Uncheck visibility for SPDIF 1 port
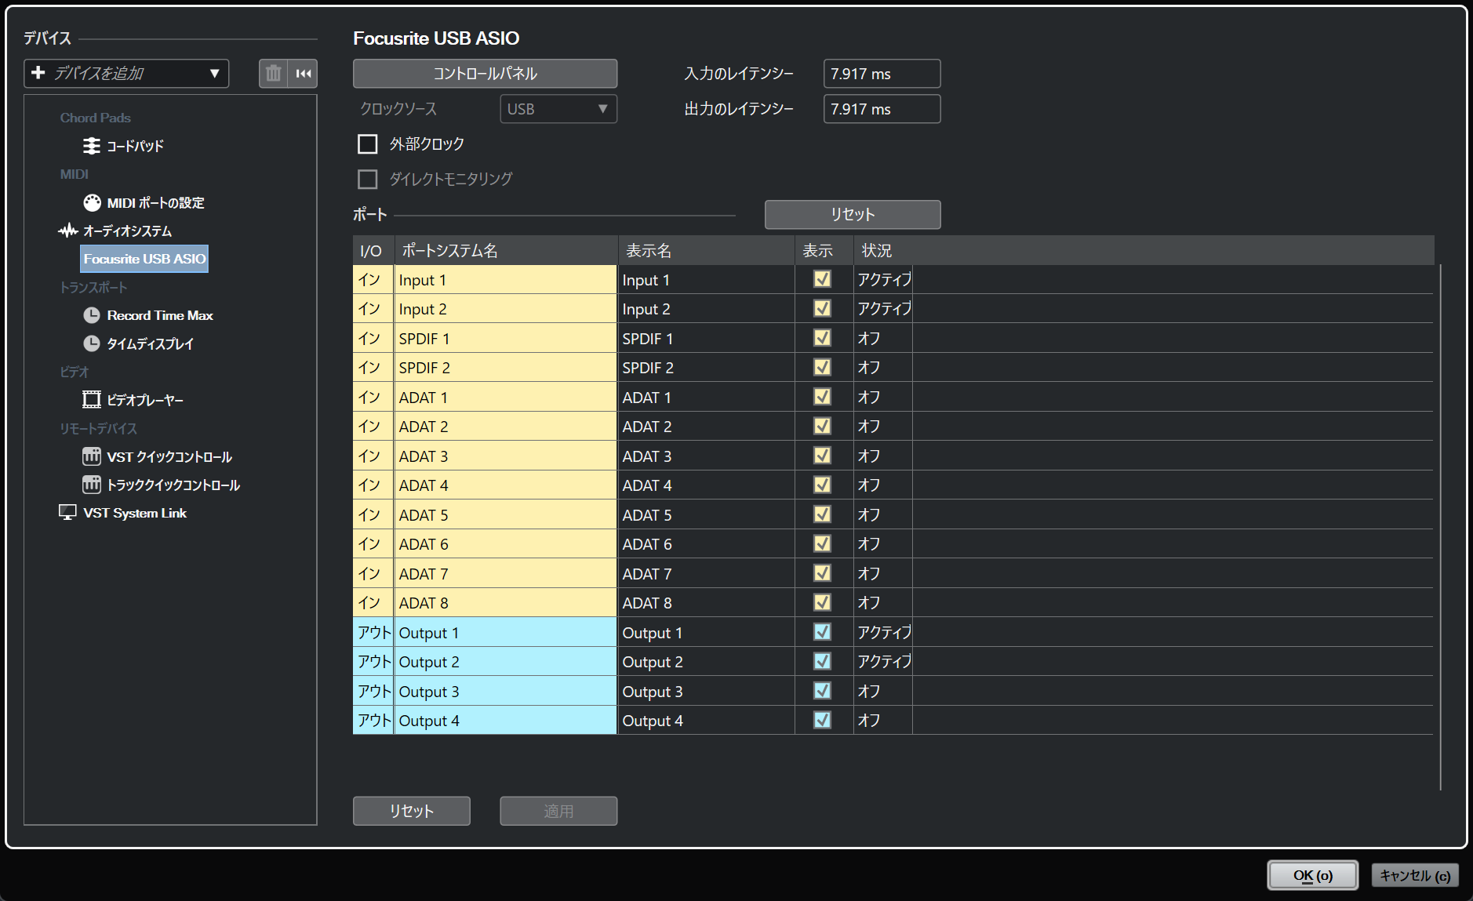The width and height of the screenshot is (1473, 901). pos(822,338)
